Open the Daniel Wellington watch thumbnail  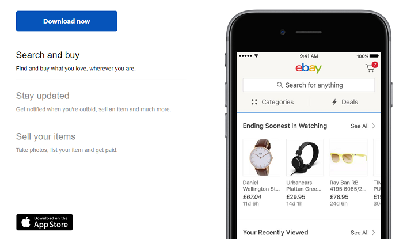coord(261,157)
